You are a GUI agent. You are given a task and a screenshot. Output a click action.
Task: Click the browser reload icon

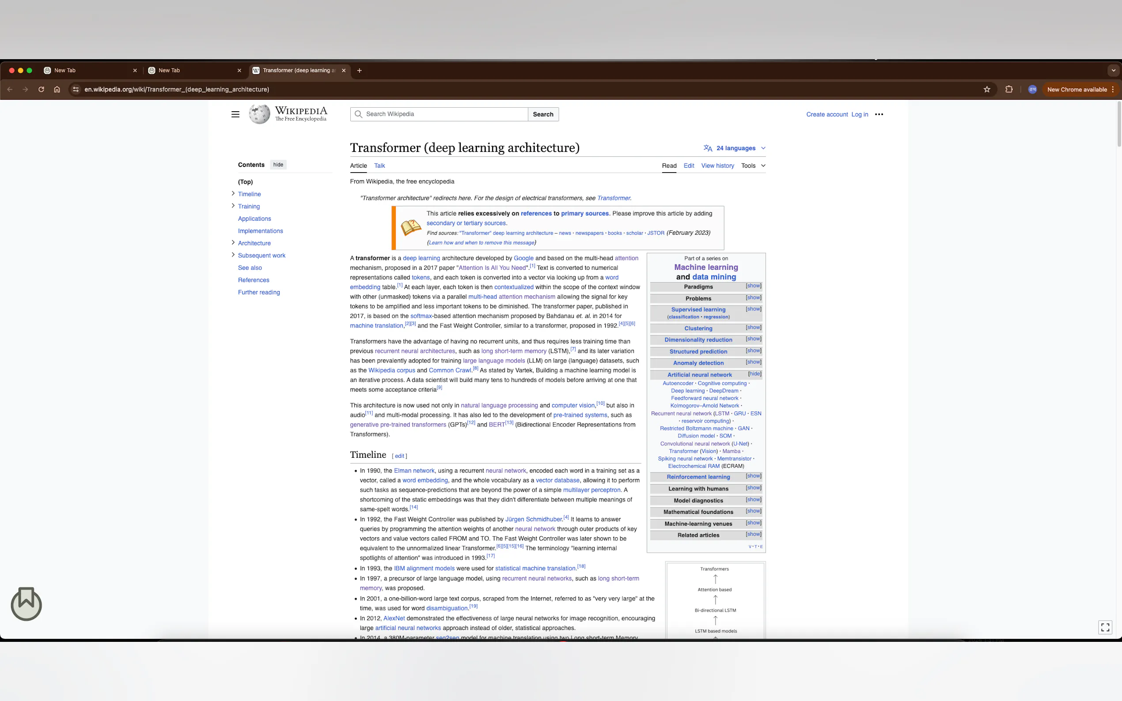pyautogui.click(x=41, y=90)
